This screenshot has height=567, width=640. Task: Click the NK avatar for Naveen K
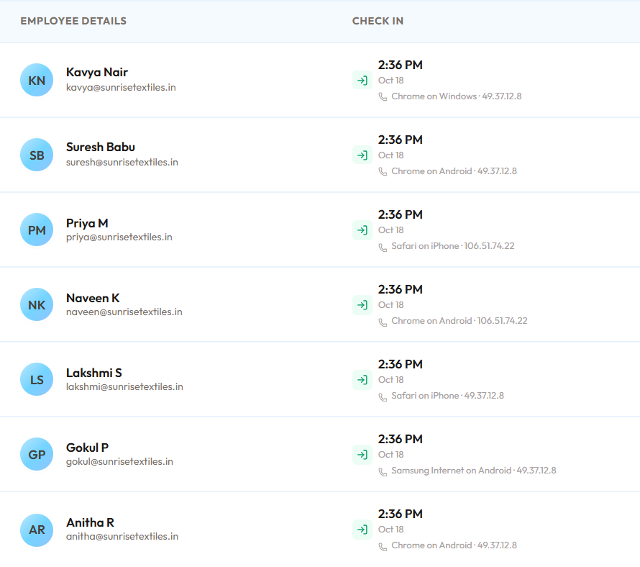37,305
